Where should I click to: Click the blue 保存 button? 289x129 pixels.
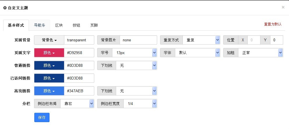point(42,117)
